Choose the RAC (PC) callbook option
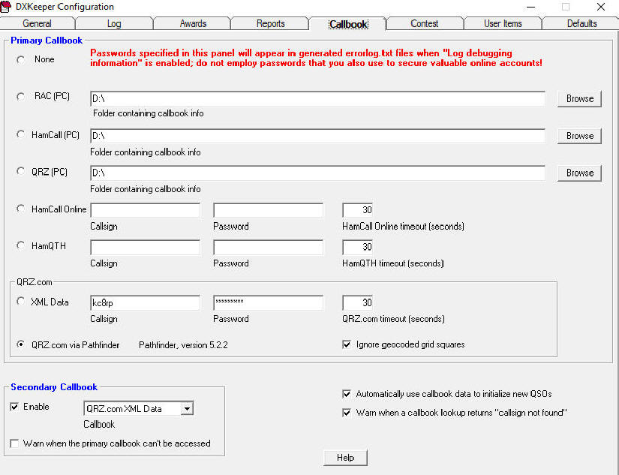The image size is (619, 475). tap(20, 97)
